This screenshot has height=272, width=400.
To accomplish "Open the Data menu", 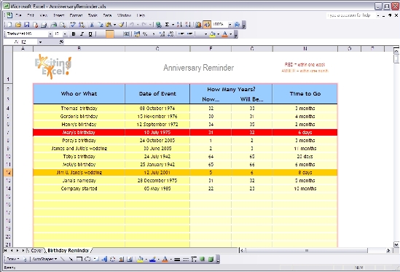I will point(107,15).
